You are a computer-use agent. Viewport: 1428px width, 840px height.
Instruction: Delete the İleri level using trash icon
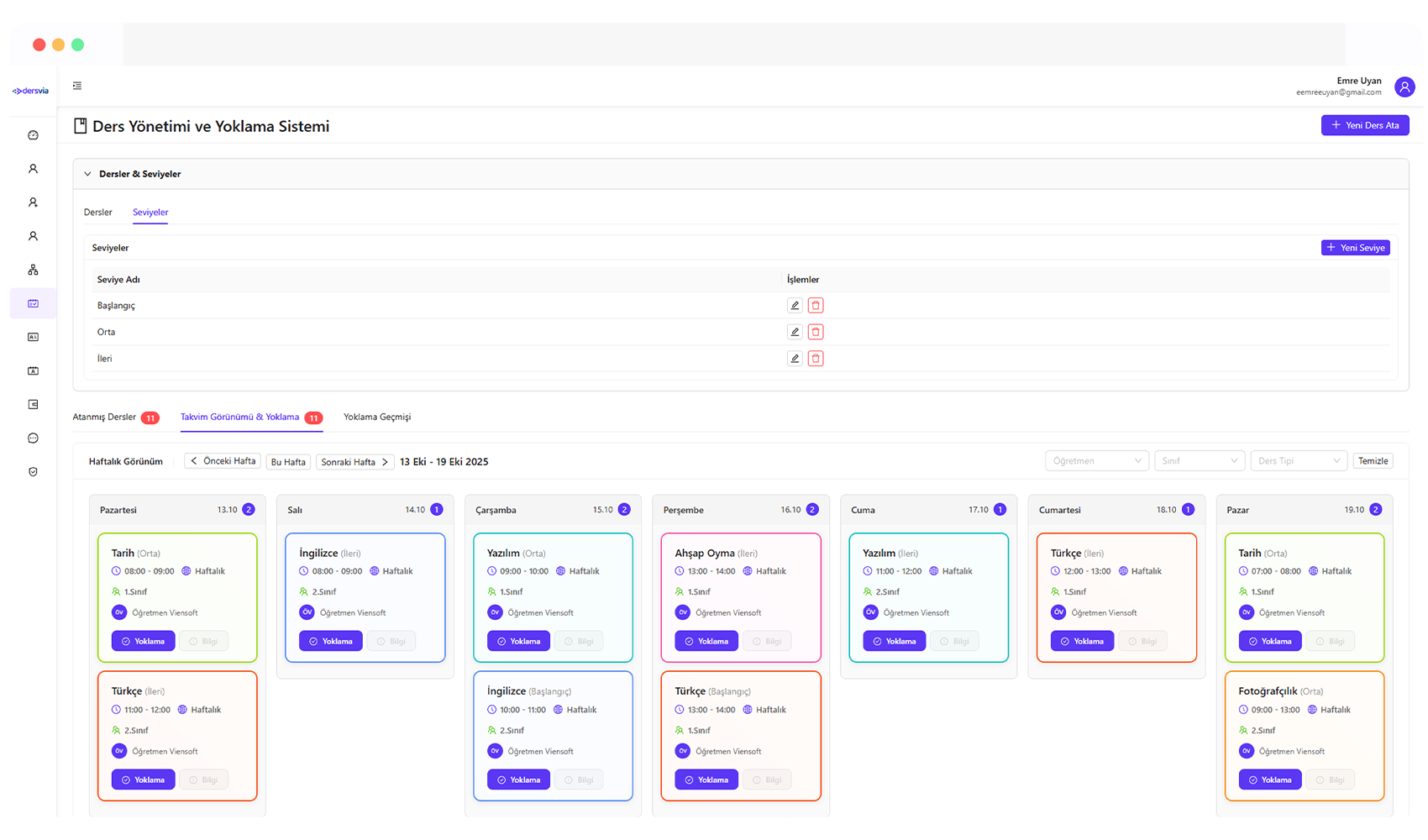click(816, 359)
